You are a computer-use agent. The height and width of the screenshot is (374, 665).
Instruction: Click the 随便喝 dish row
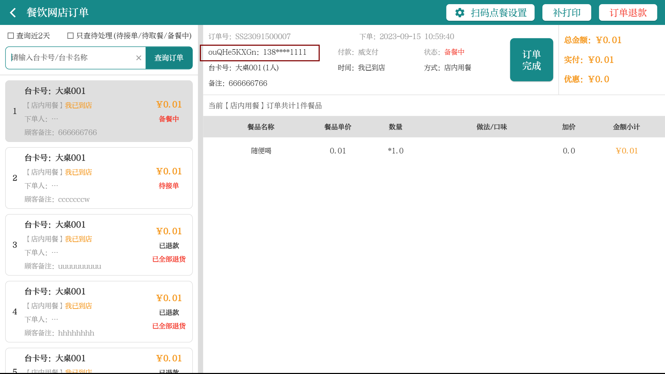(261, 151)
